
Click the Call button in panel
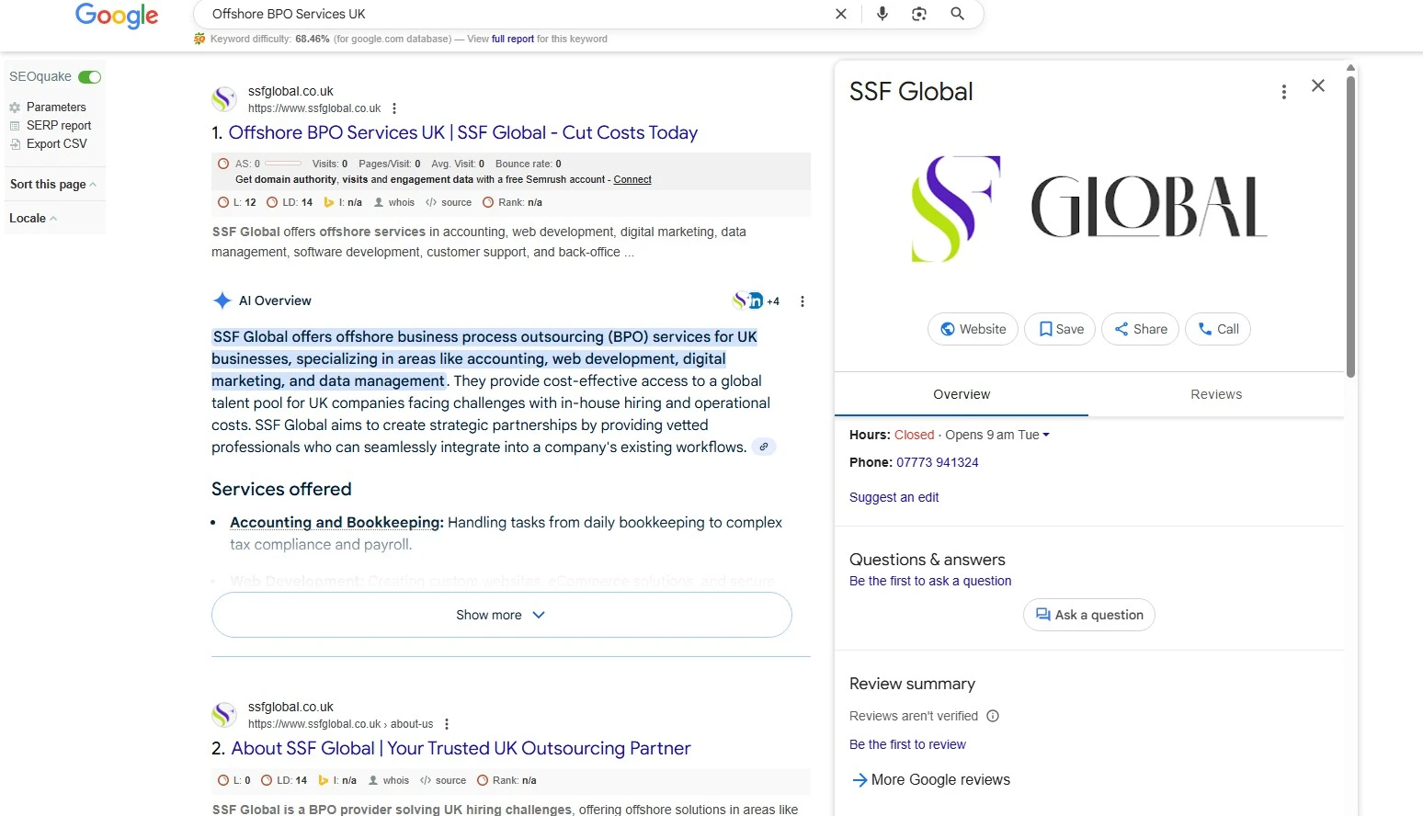coord(1218,329)
